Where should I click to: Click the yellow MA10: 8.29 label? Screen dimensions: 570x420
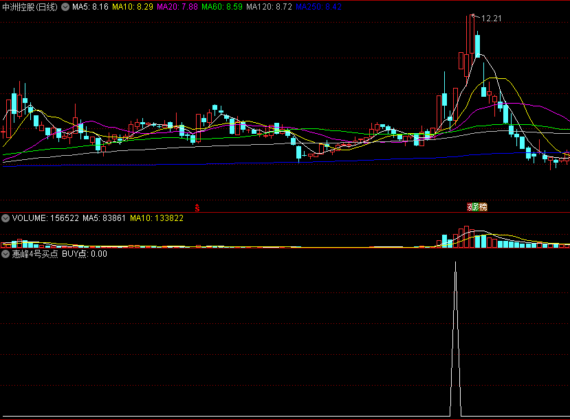tap(133, 7)
